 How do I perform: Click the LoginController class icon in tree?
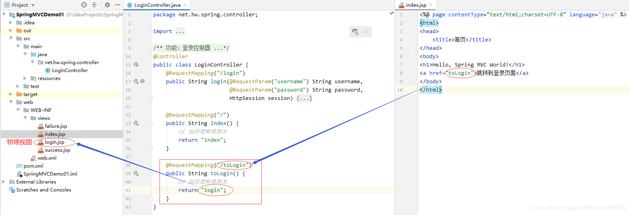pyautogui.click(x=48, y=70)
